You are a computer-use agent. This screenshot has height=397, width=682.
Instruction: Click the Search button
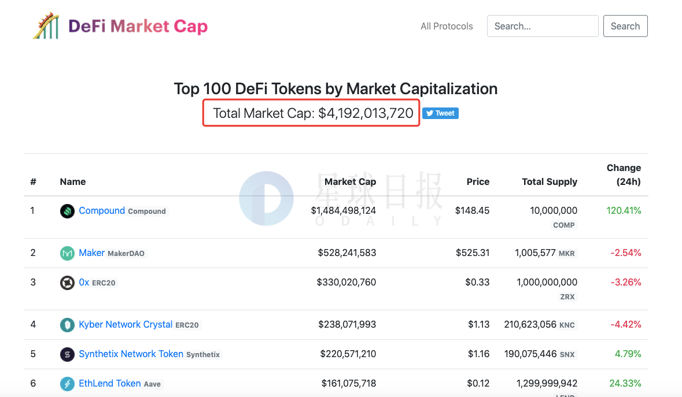pyautogui.click(x=625, y=26)
